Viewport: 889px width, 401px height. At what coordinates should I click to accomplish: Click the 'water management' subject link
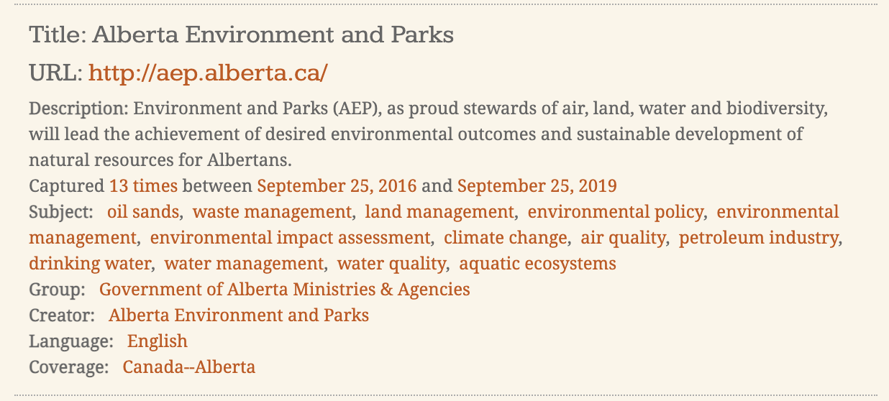click(x=244, y=264)
